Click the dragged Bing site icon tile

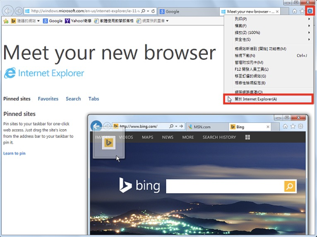(x=108, y=143)
